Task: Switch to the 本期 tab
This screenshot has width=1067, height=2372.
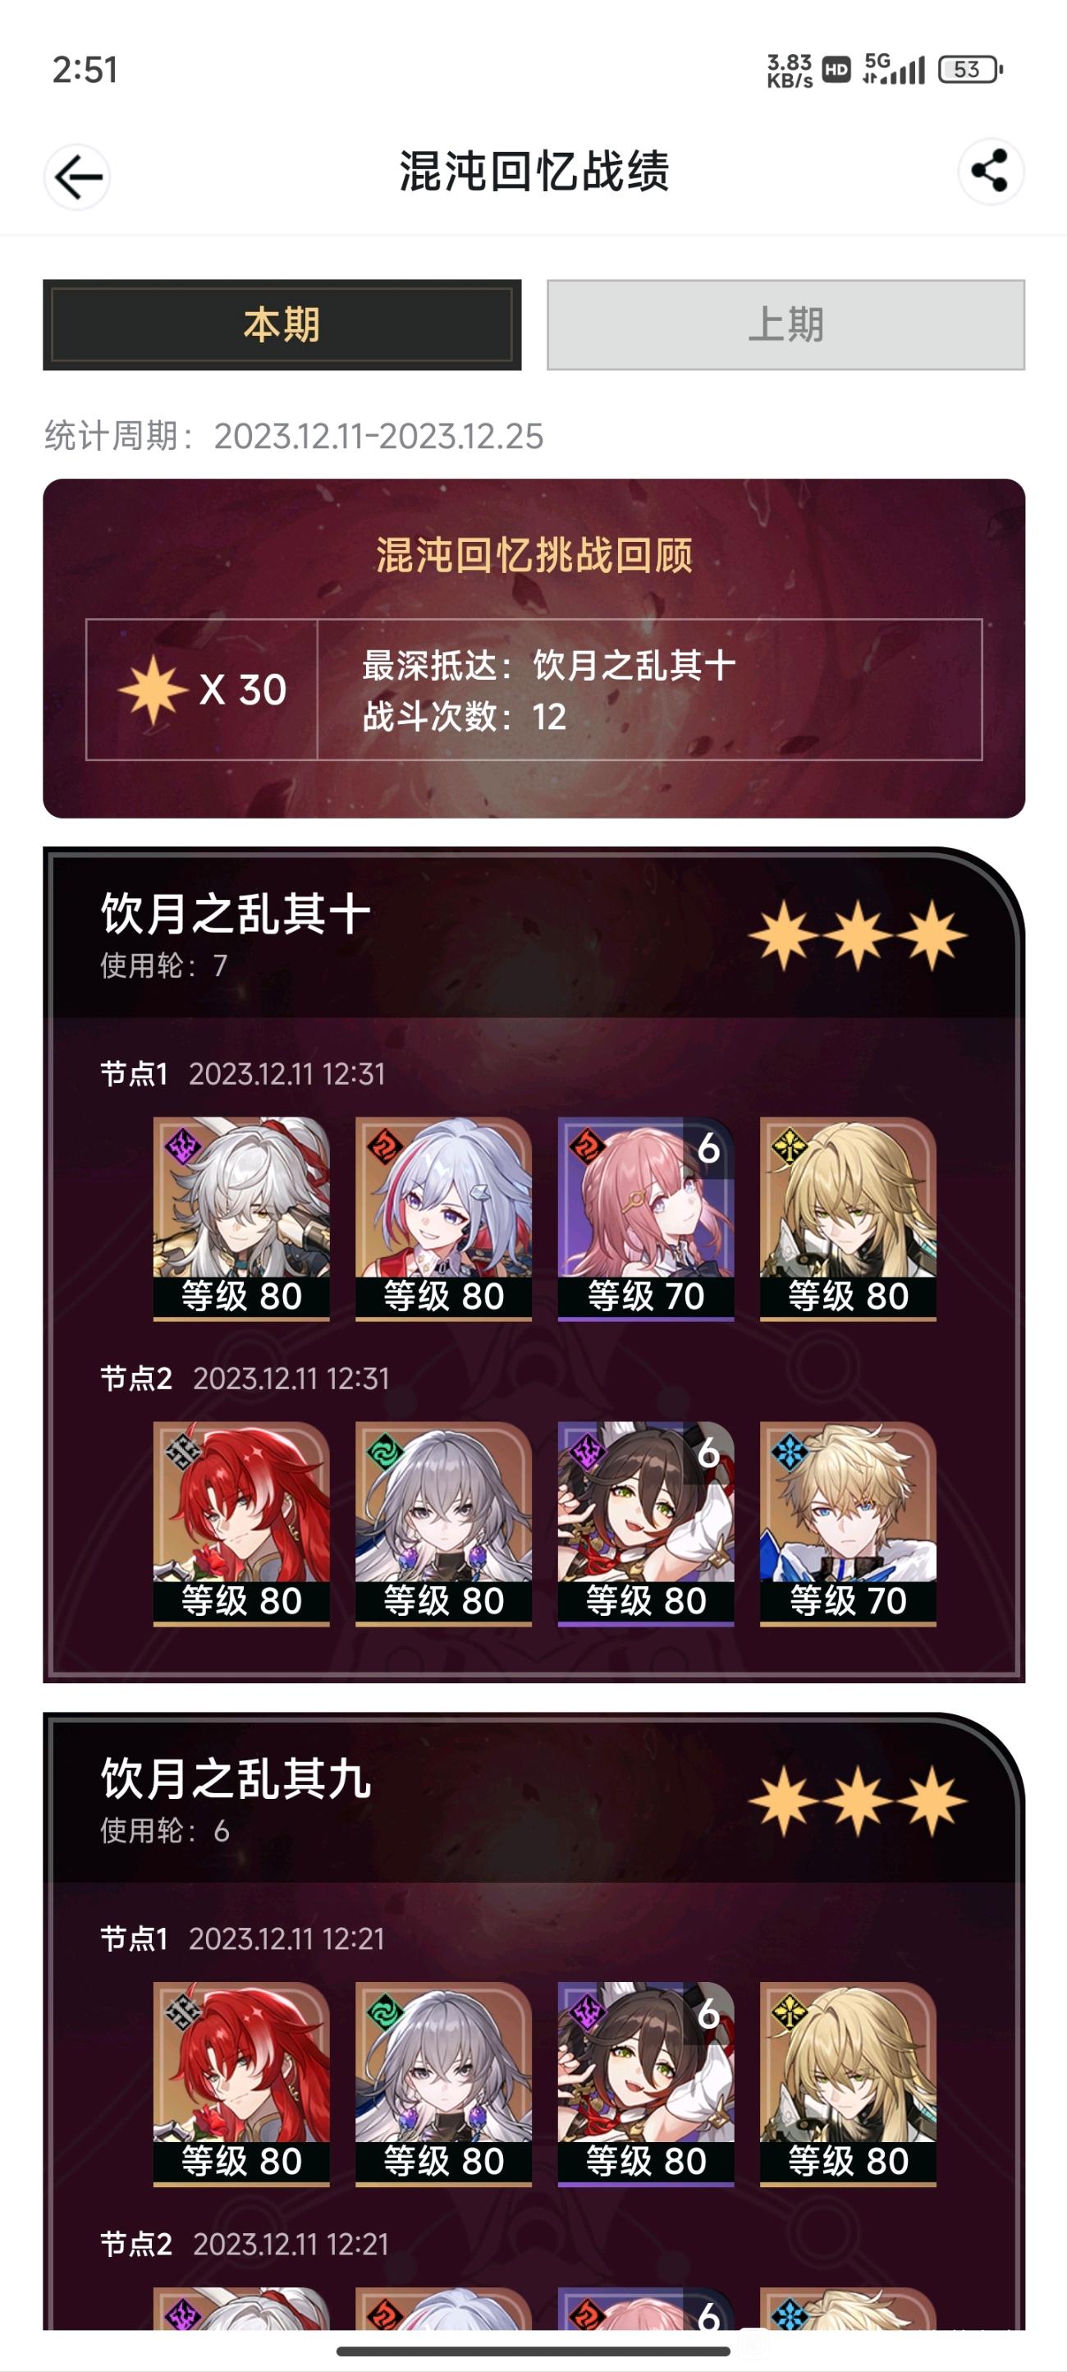Action: (282, 325)
